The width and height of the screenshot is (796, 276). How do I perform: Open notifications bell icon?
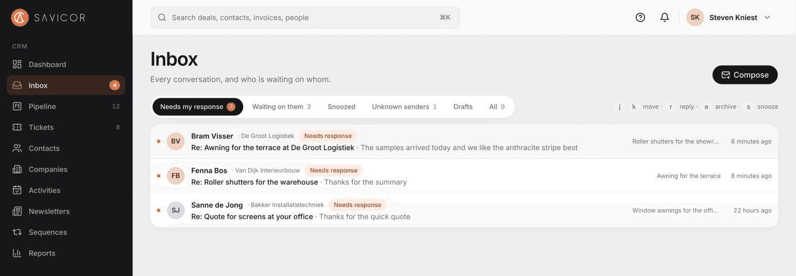(665, 18)
